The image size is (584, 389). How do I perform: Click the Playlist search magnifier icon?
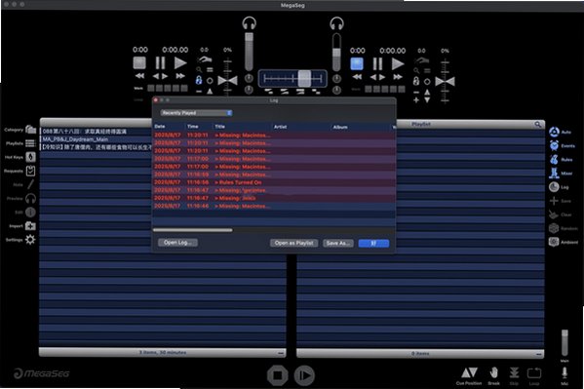tap(537, 124)
